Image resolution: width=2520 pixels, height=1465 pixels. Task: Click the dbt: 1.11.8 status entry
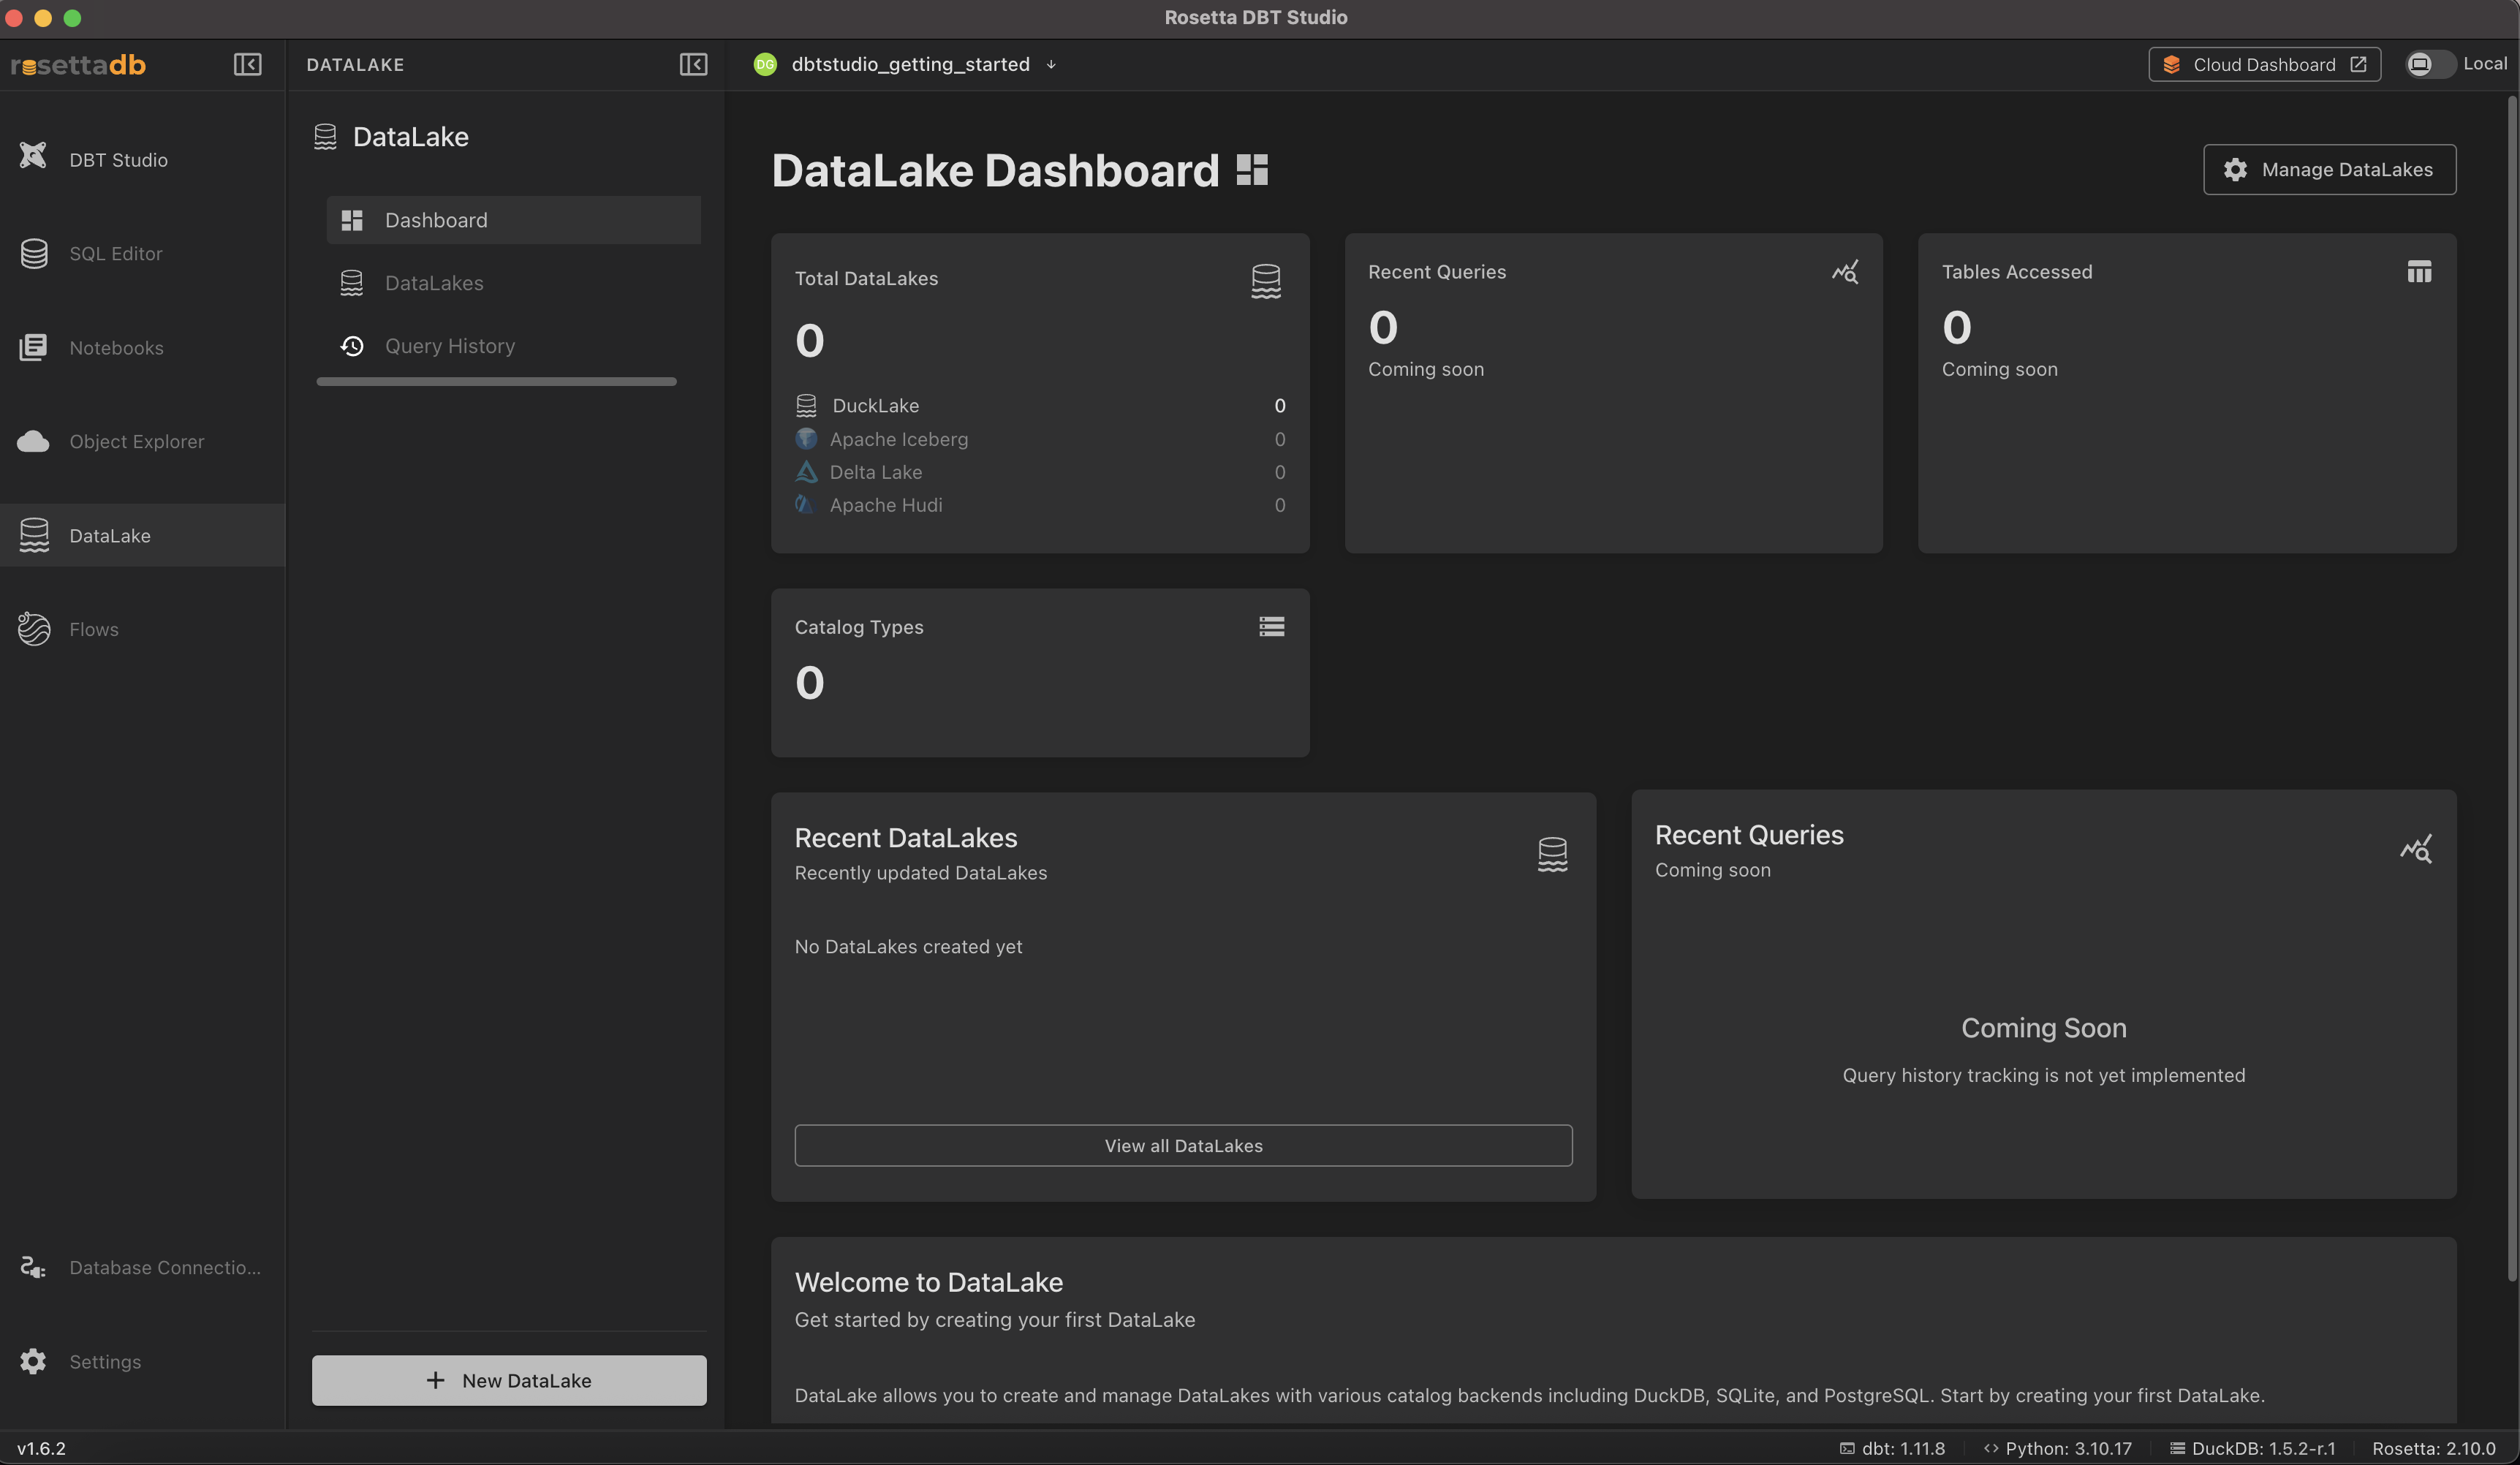coord(1892,1448)
